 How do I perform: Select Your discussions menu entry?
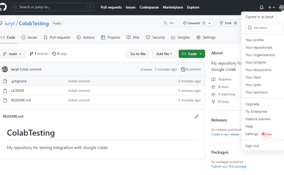coord(258,70)
